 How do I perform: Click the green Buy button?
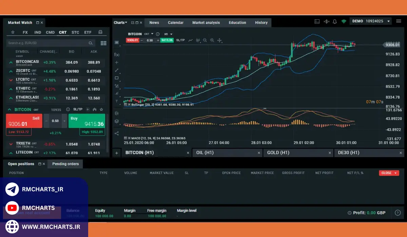(x=87, y=121)
